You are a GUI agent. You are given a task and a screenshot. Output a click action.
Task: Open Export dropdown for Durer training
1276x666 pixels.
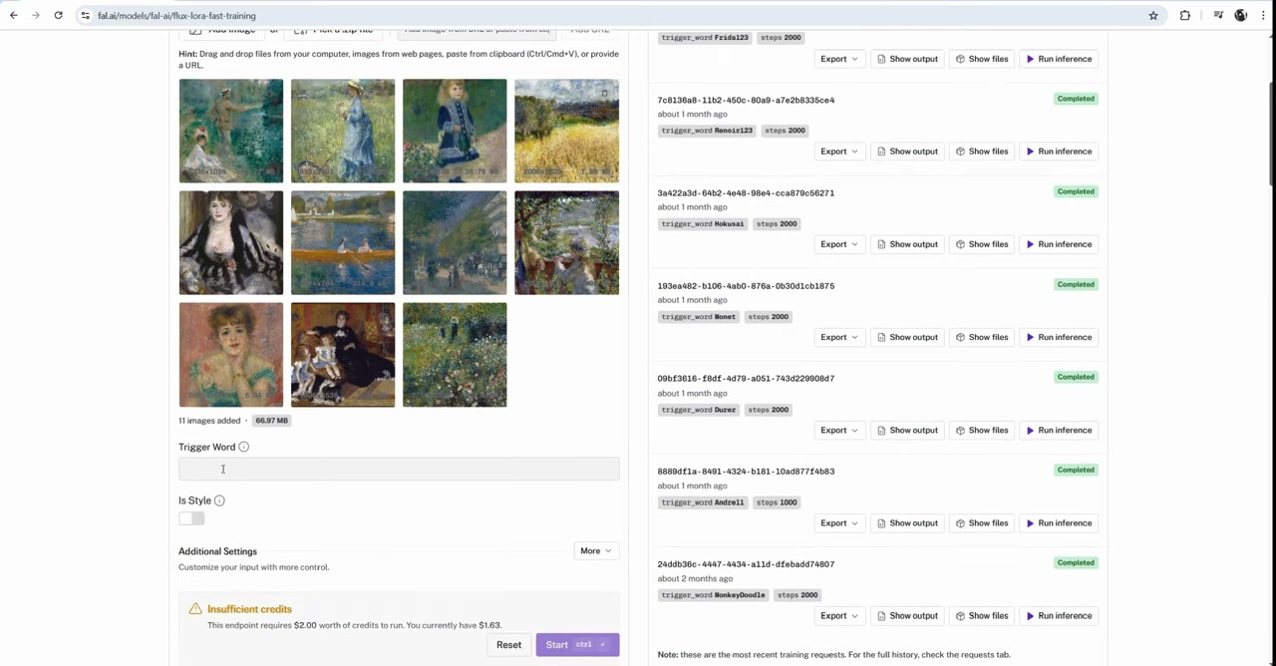(839, 430)
